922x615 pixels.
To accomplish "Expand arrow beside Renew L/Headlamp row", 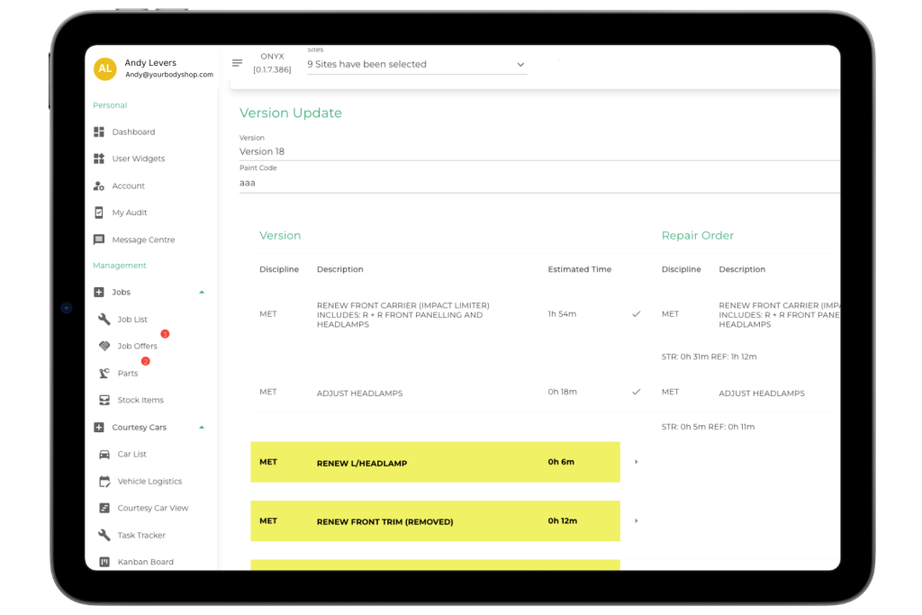I will click(x=637, y=462).
